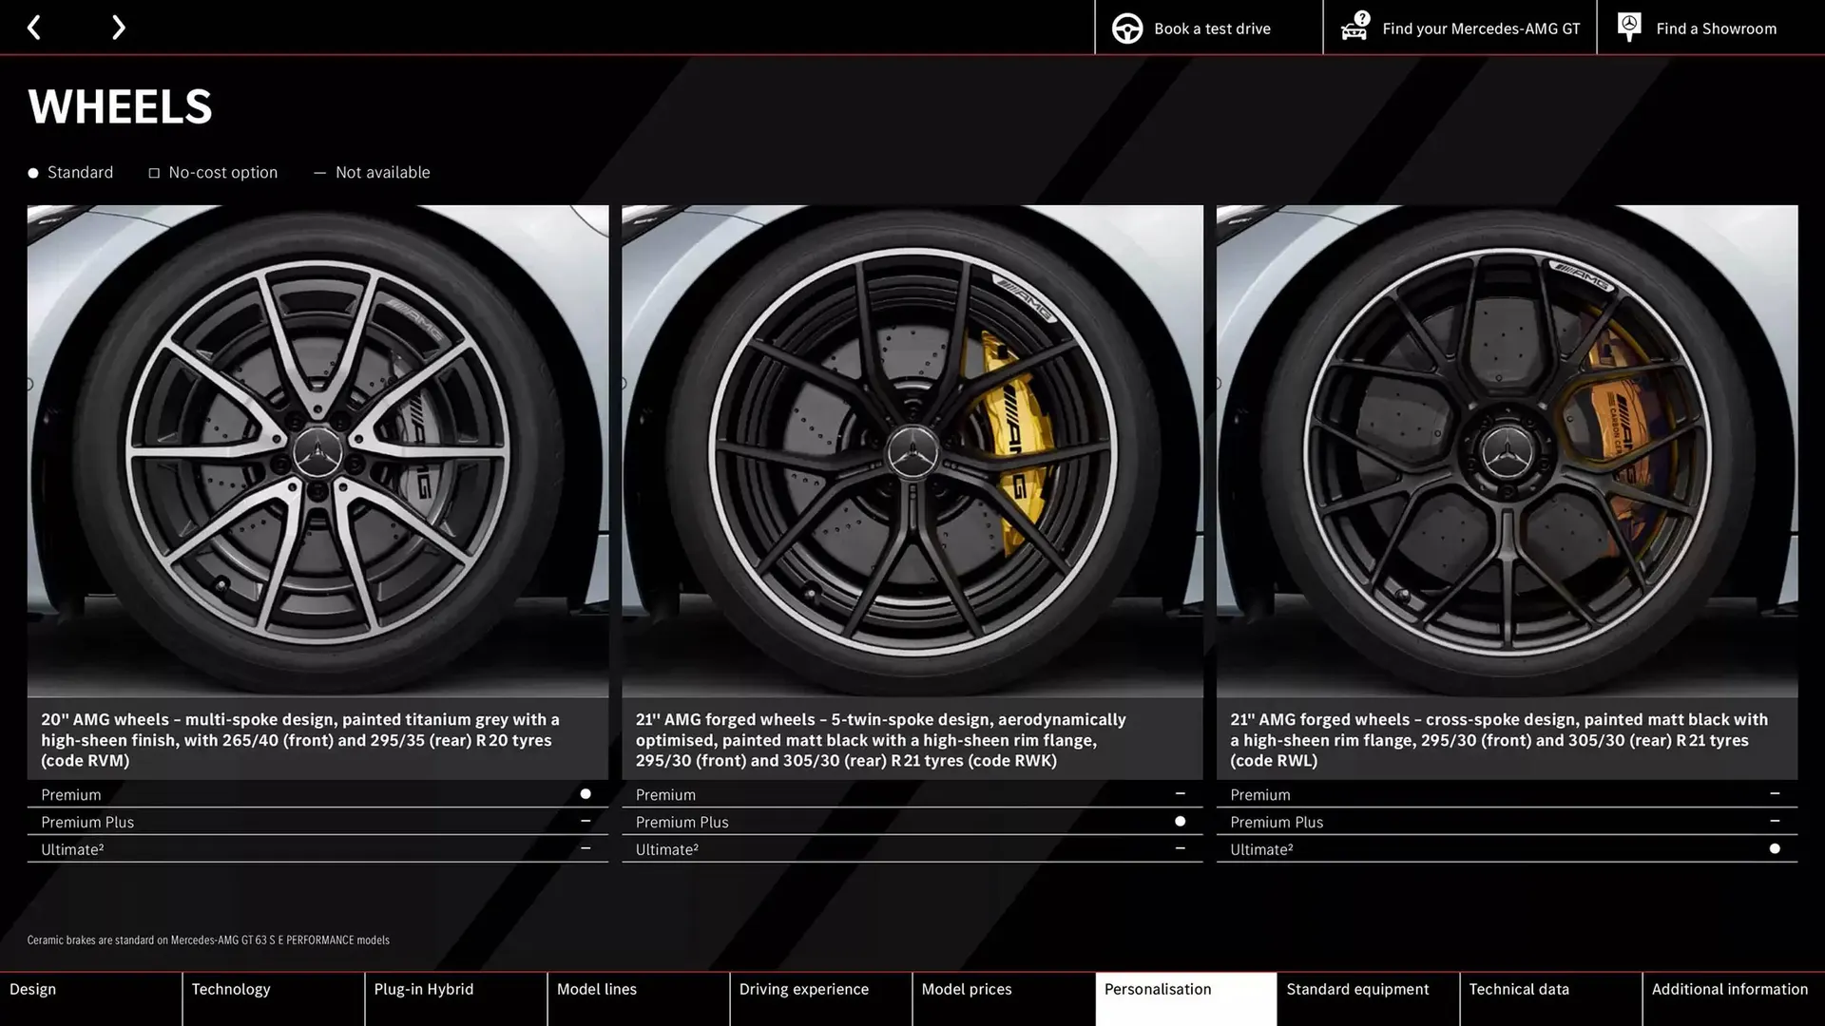The image size is (1825, 1026).
Task: Click the No-cost option square symbol
Action: 154,173
